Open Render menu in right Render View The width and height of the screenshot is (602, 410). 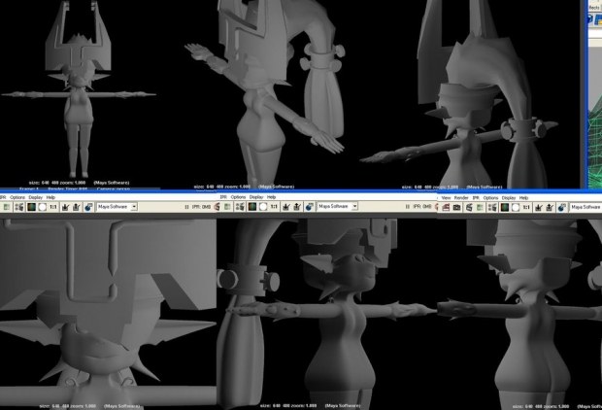tap(461, 198)
